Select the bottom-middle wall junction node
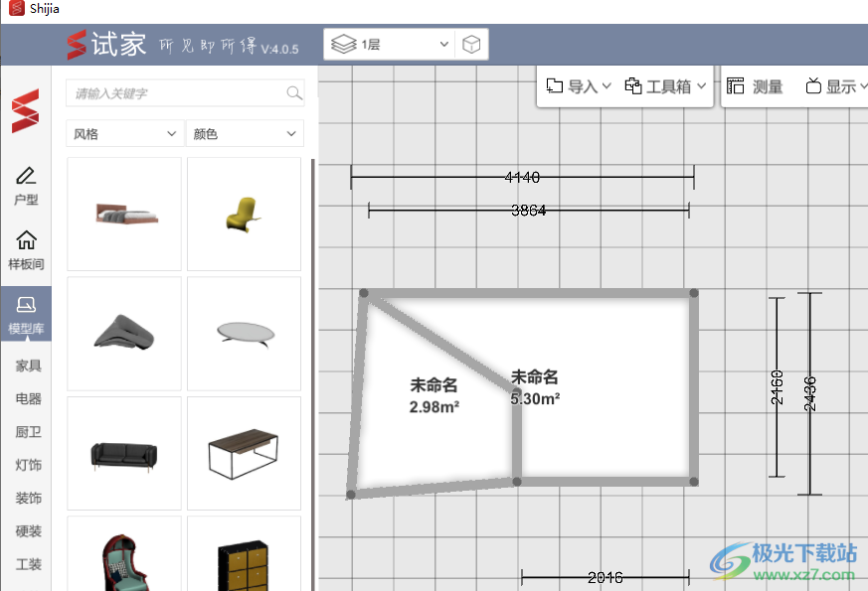Image resolution: width=868 pixels, height=591 pixels. click(516, 482)
